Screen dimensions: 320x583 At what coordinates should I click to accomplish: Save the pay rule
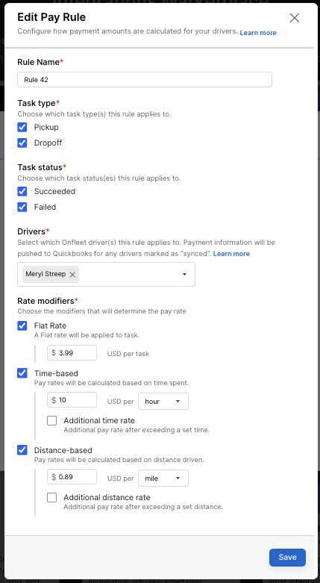(287, 557)
